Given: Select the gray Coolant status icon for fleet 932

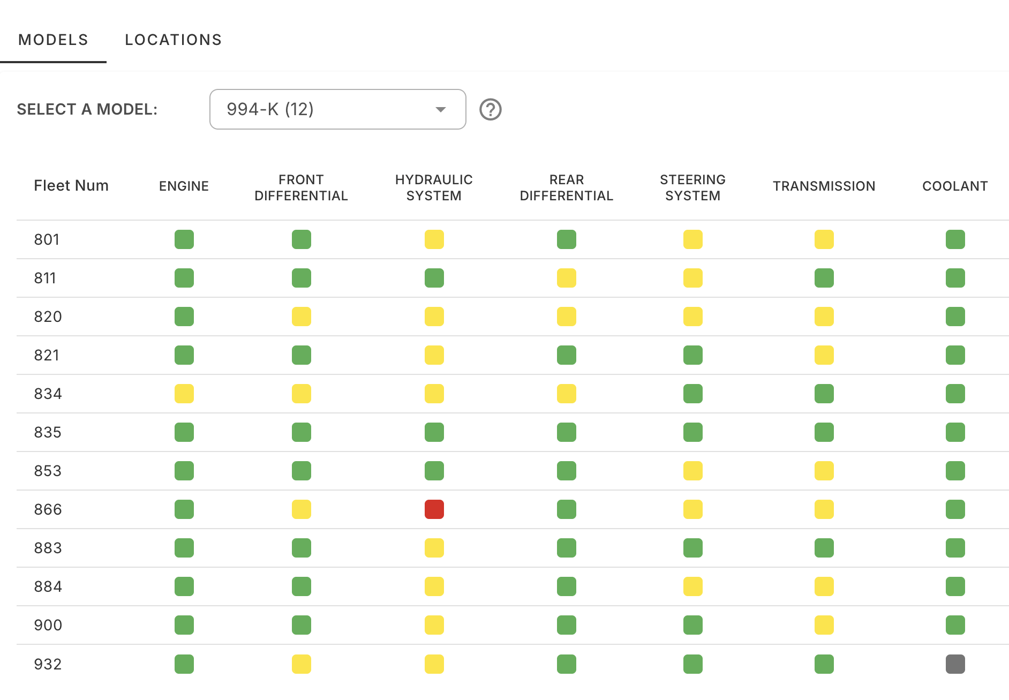Looking at the screenshot, I should click(955, 664).
